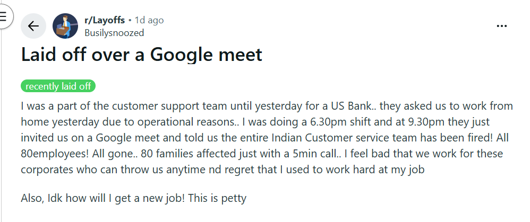Open the three-dot post options menu

[502, 26]
